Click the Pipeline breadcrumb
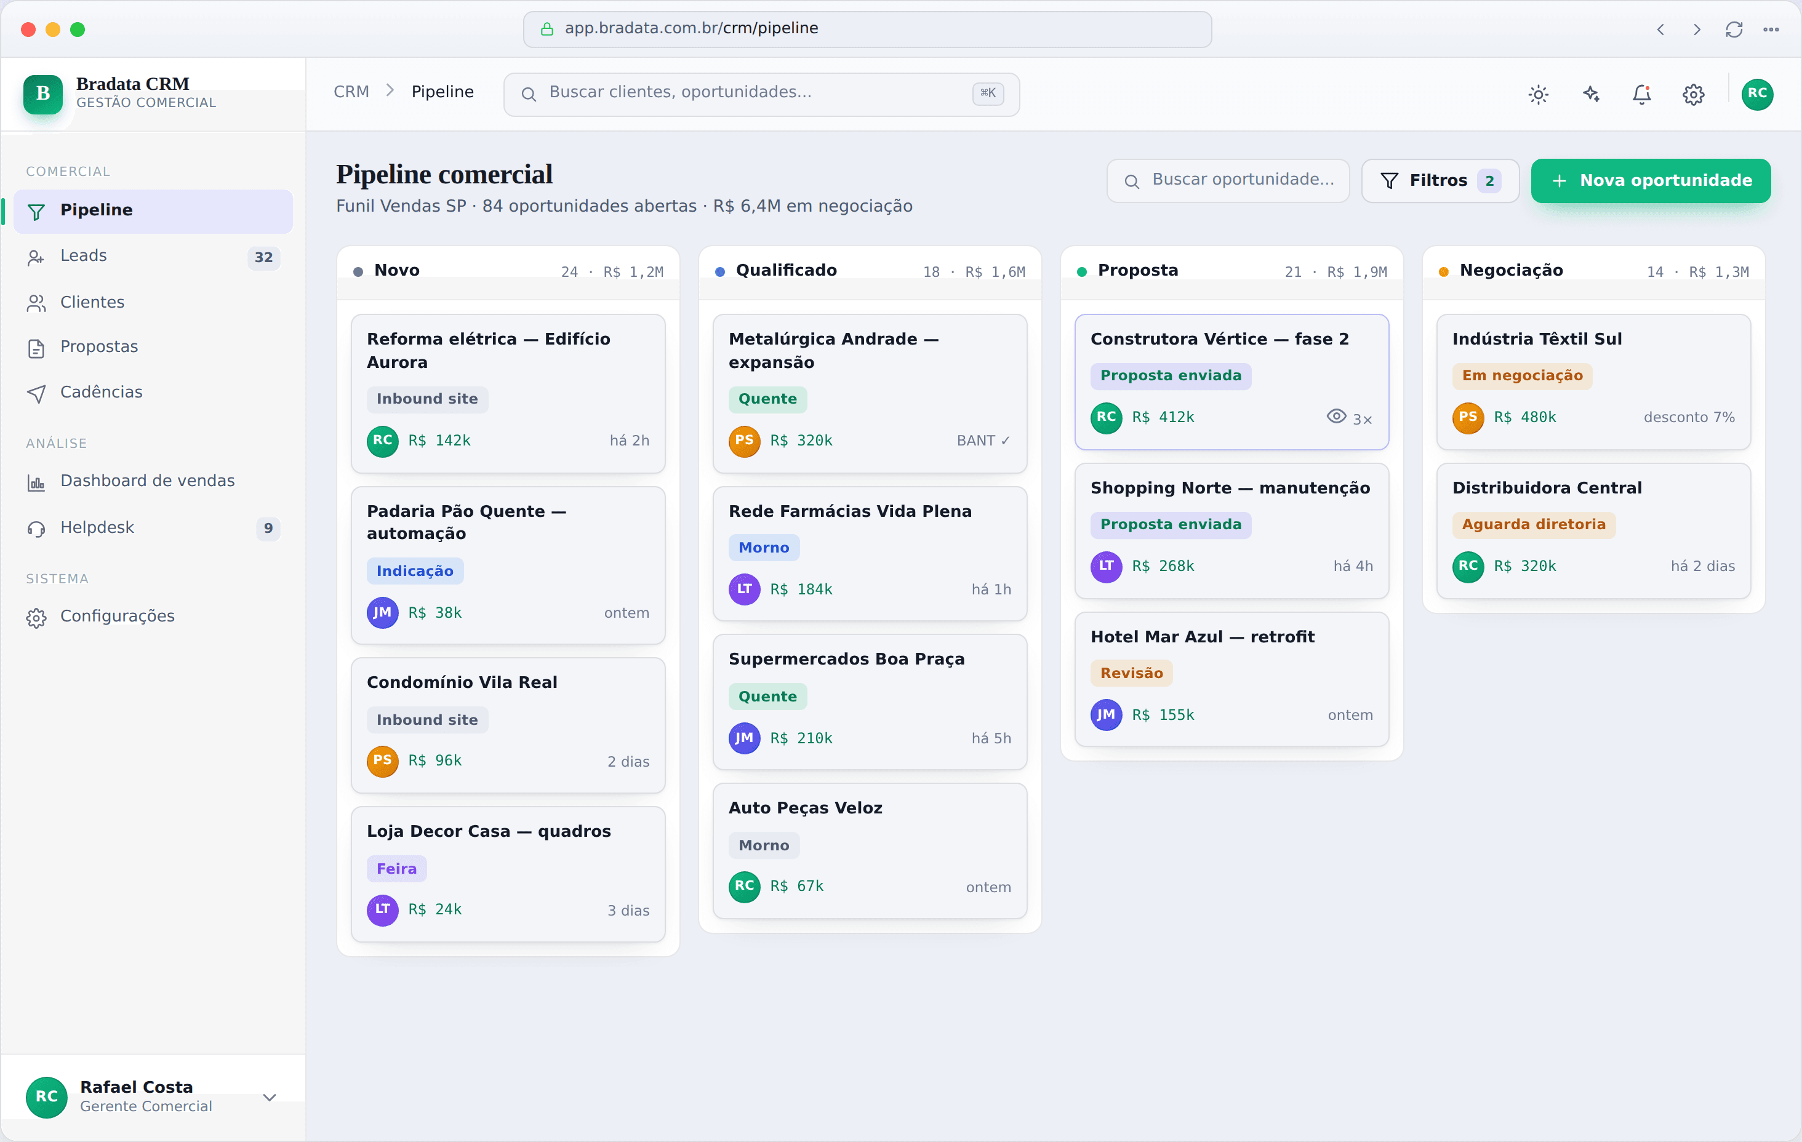This screenshot has height=1142, width=1802. [x=442, y=91]
